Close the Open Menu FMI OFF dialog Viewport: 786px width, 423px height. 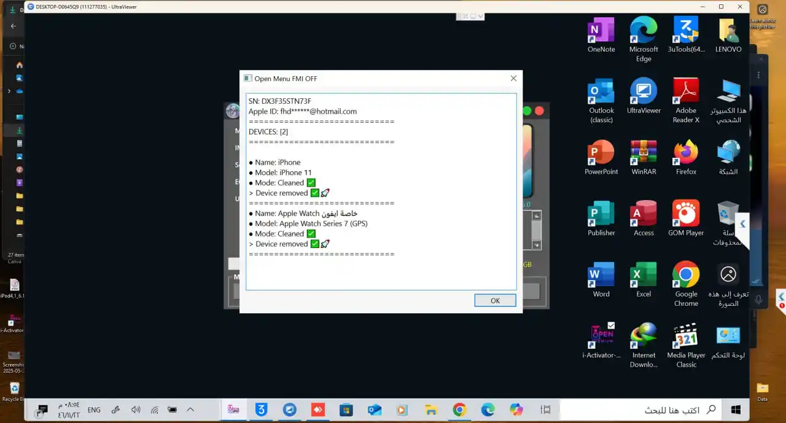[513, 79]
